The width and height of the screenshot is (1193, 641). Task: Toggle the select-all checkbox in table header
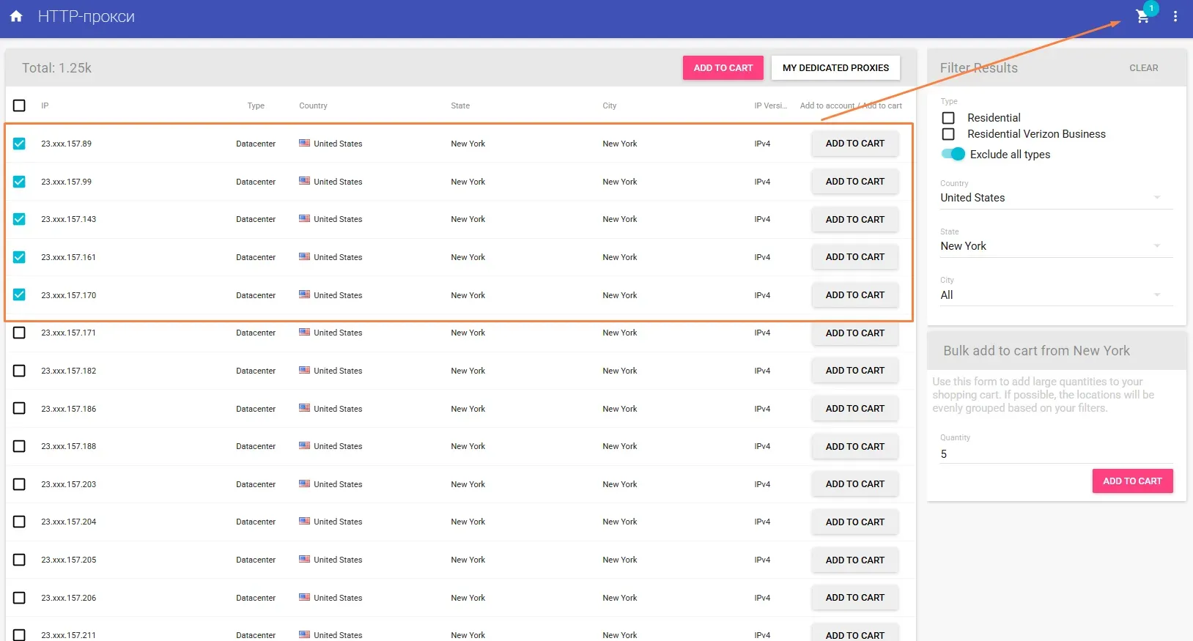(x=19, y=105)
